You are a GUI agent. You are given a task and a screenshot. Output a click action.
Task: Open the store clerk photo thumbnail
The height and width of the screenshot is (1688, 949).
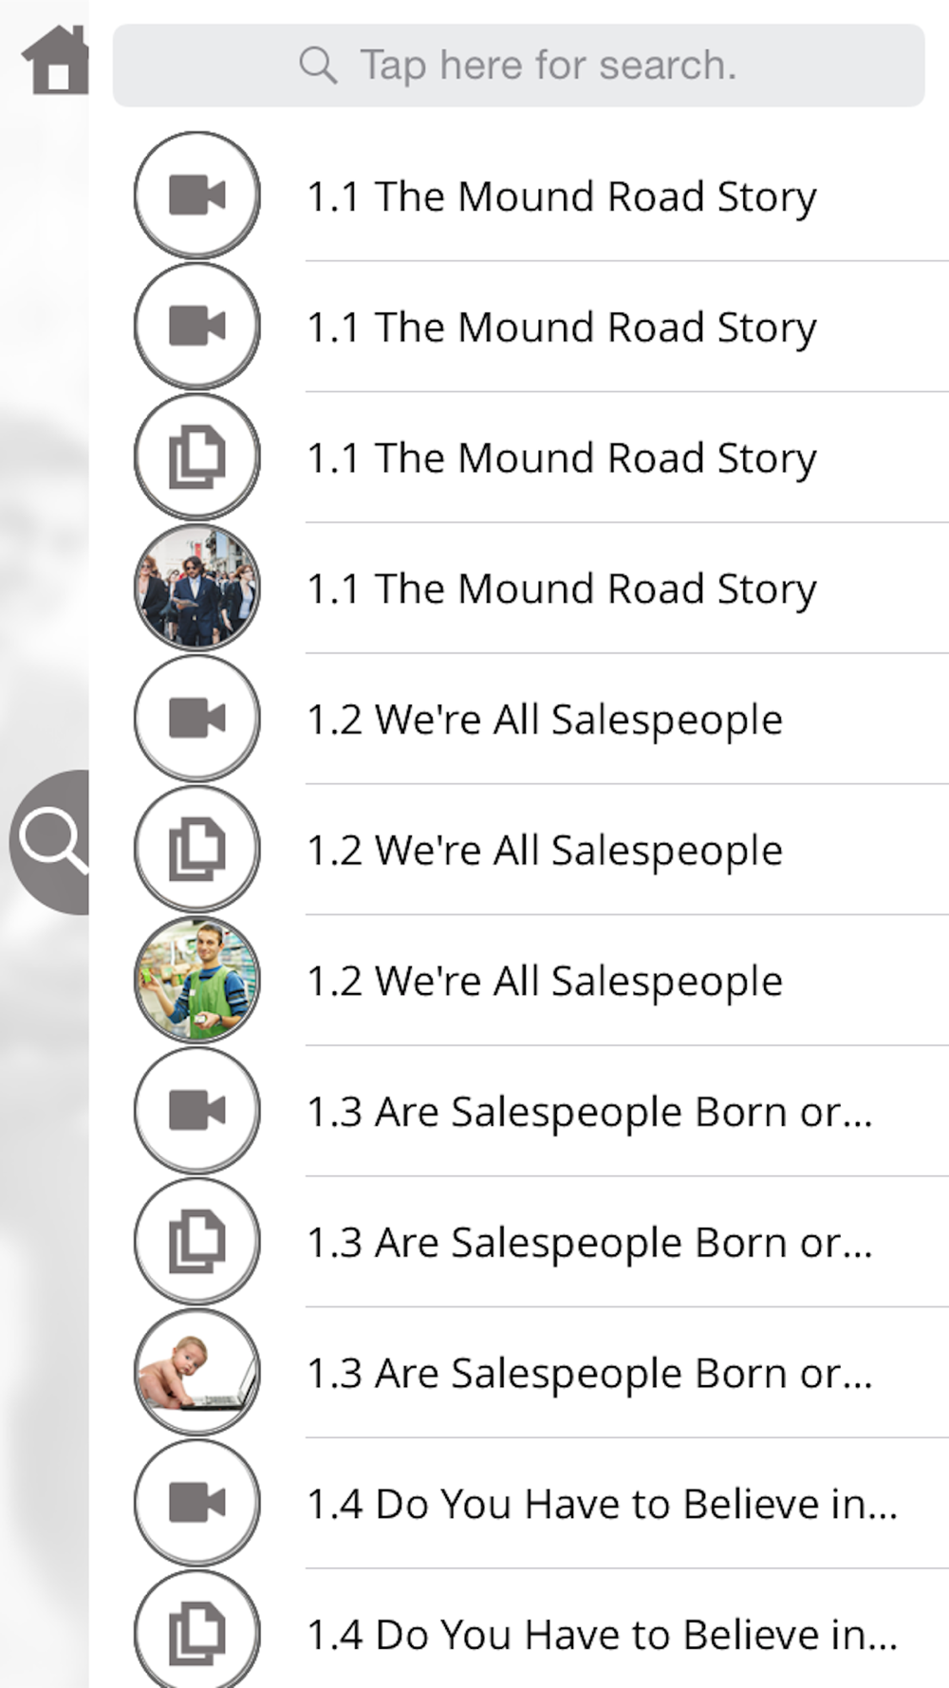point(196,980)
